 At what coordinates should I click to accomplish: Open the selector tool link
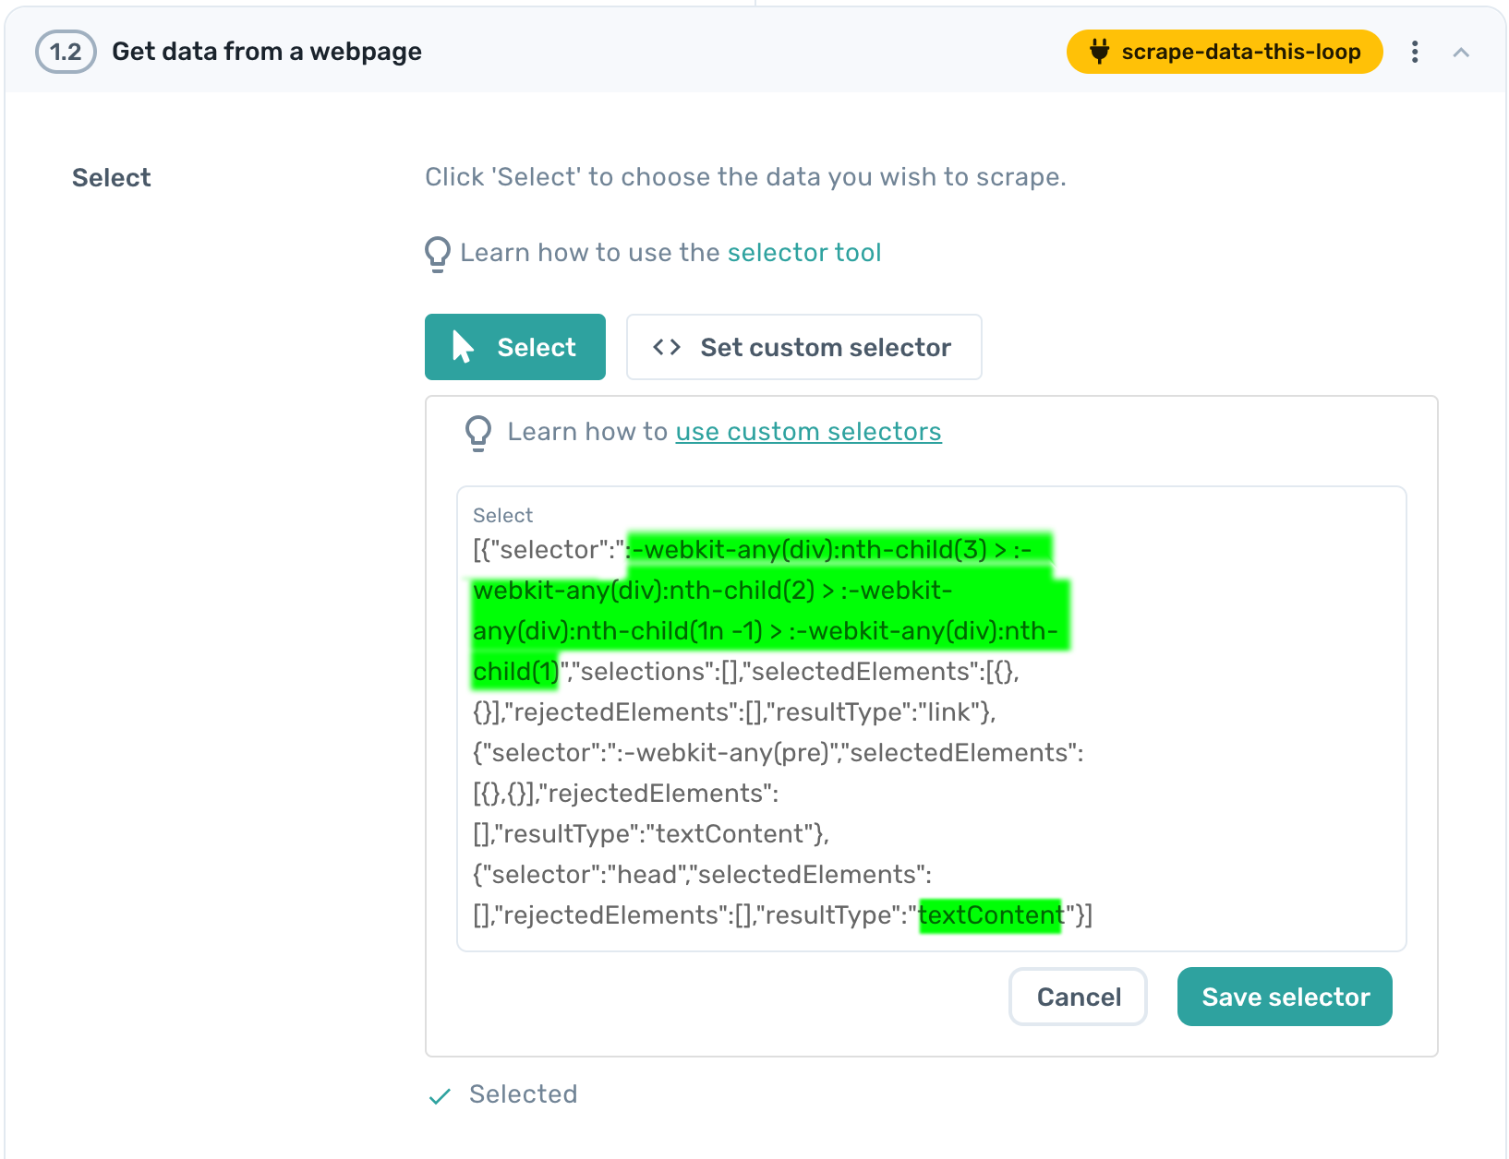coord(803,253)
